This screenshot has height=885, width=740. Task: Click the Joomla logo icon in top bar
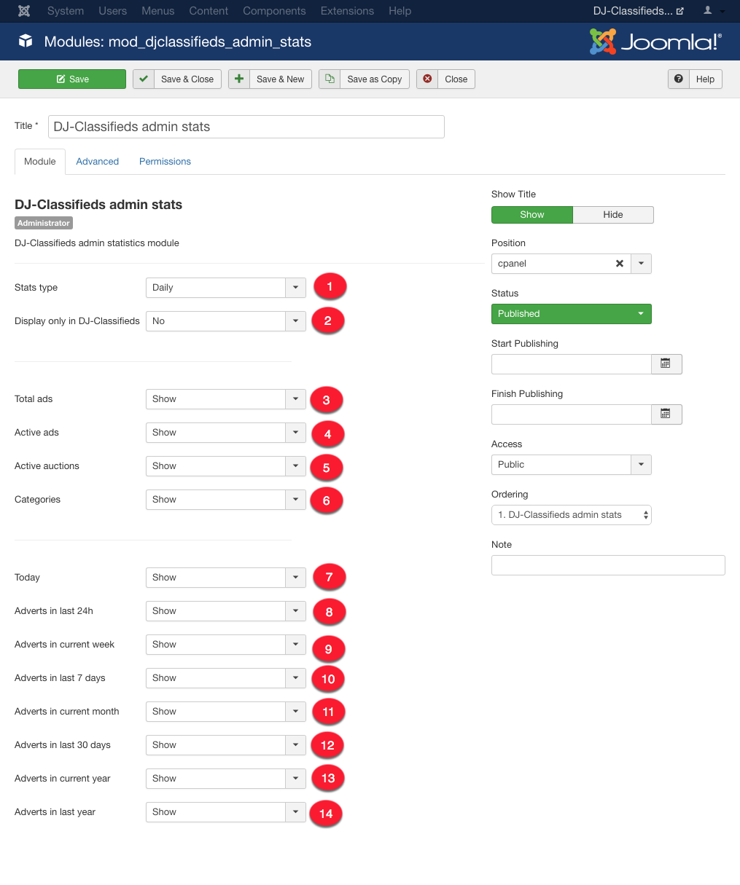tap(24, 11)
